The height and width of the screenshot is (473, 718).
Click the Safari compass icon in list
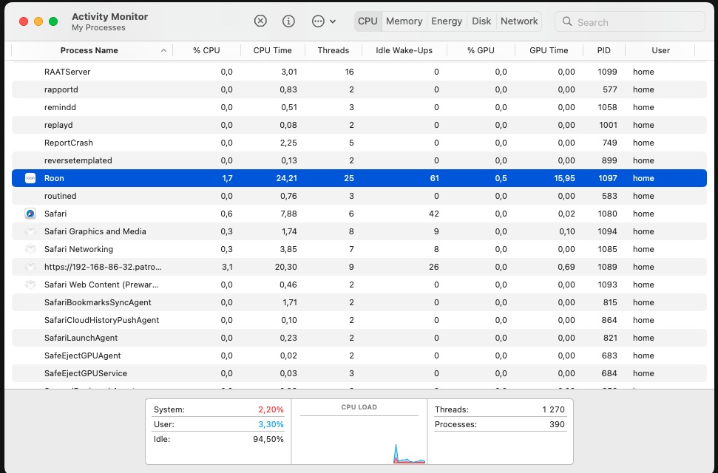click(30, 214)
